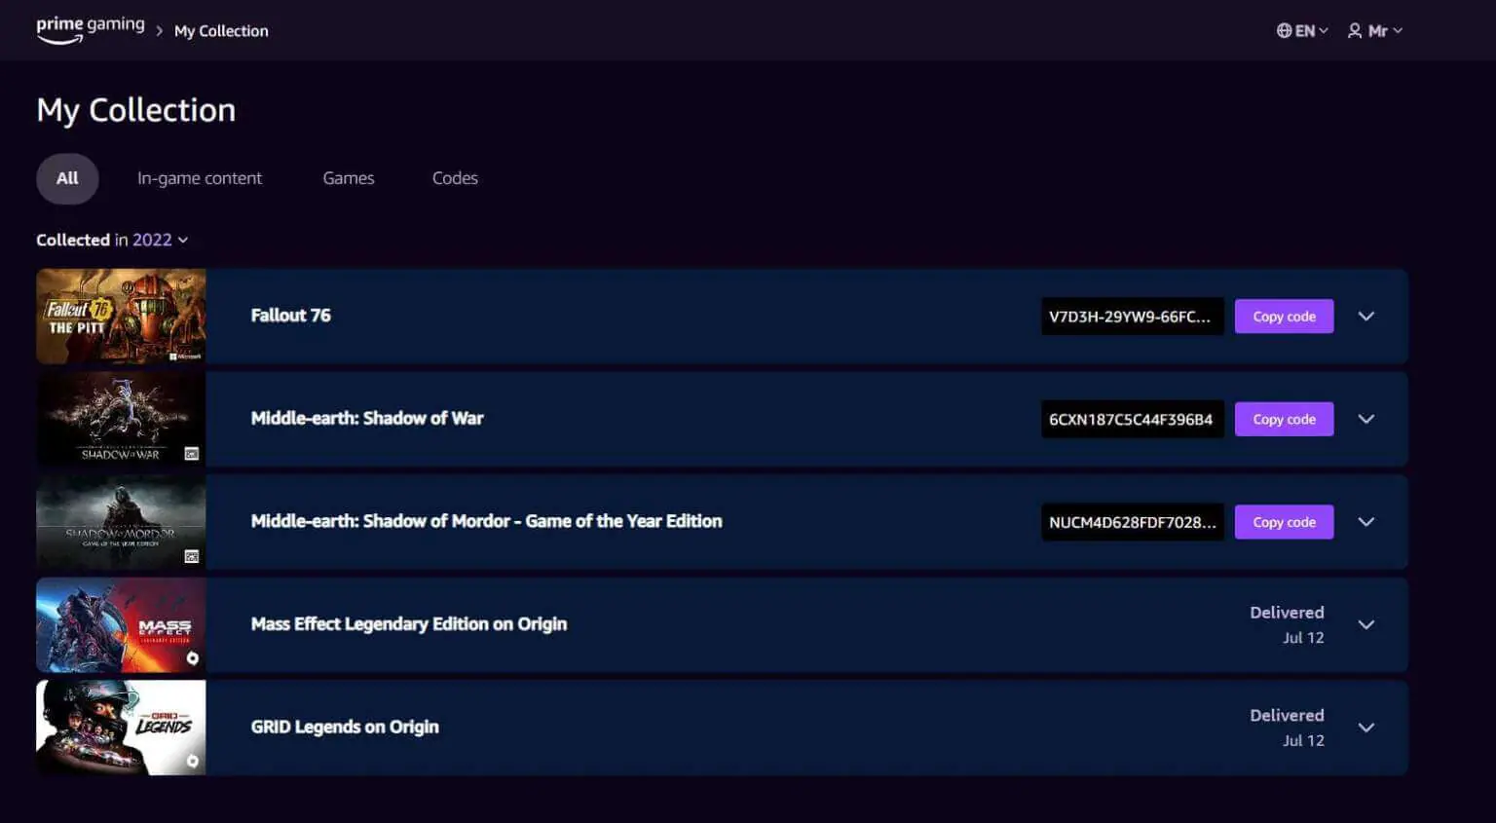The height and width of the screenshot is (823, 1496).
Task: Click breadcrumb arrow next to Prime Gaming logo
Action: pos(160,31)
